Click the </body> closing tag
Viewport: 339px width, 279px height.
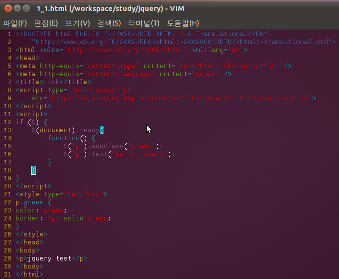(x=30, y=266)
